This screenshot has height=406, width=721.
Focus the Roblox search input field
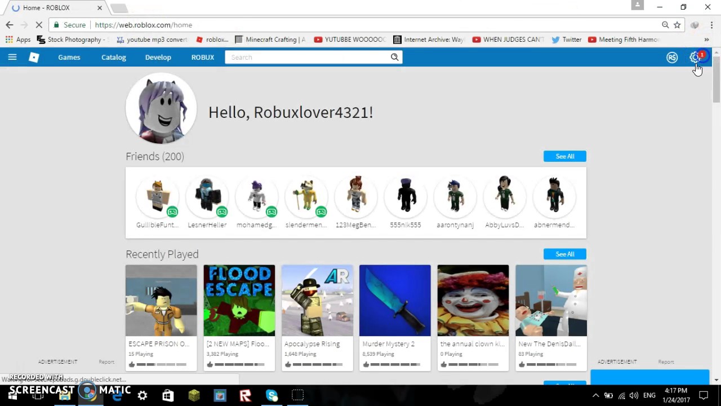click(x=308, y=57)
